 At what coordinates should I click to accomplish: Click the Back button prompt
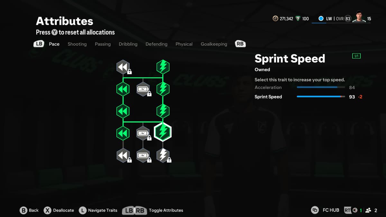[29, 210]
